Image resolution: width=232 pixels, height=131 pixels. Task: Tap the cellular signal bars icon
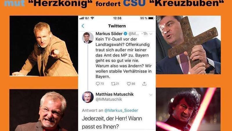point(81,18)
